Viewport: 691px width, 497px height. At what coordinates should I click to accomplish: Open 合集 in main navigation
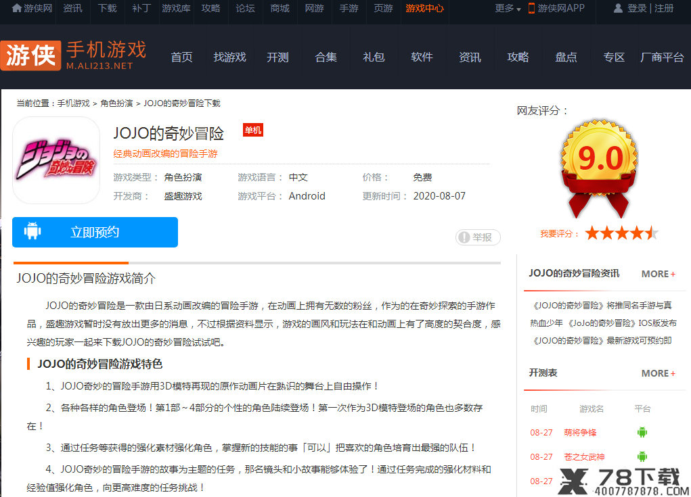click(x=326, y=57)
